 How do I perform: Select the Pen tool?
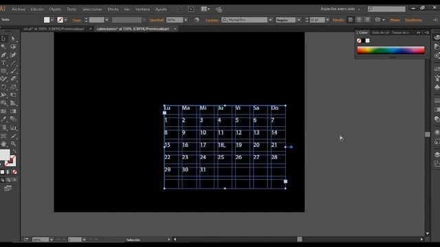[x=3, y=55]
